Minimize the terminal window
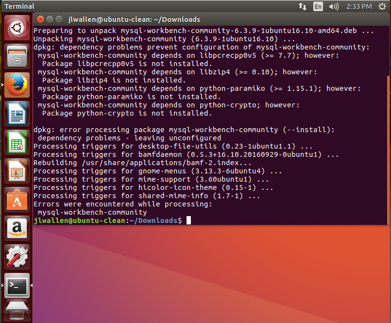The image size is (391, 323). click(50, 19)
